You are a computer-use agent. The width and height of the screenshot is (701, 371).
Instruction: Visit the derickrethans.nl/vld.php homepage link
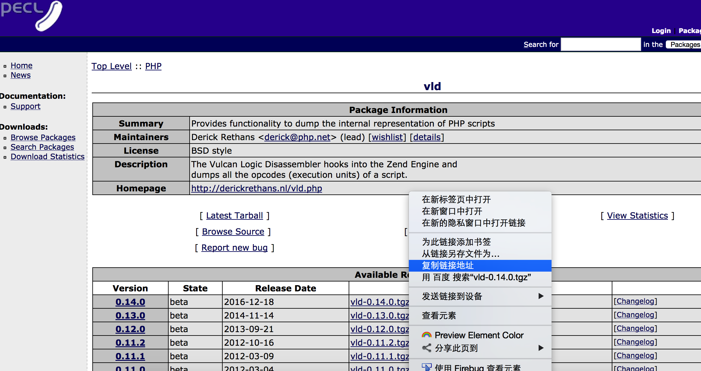[257, 188]
